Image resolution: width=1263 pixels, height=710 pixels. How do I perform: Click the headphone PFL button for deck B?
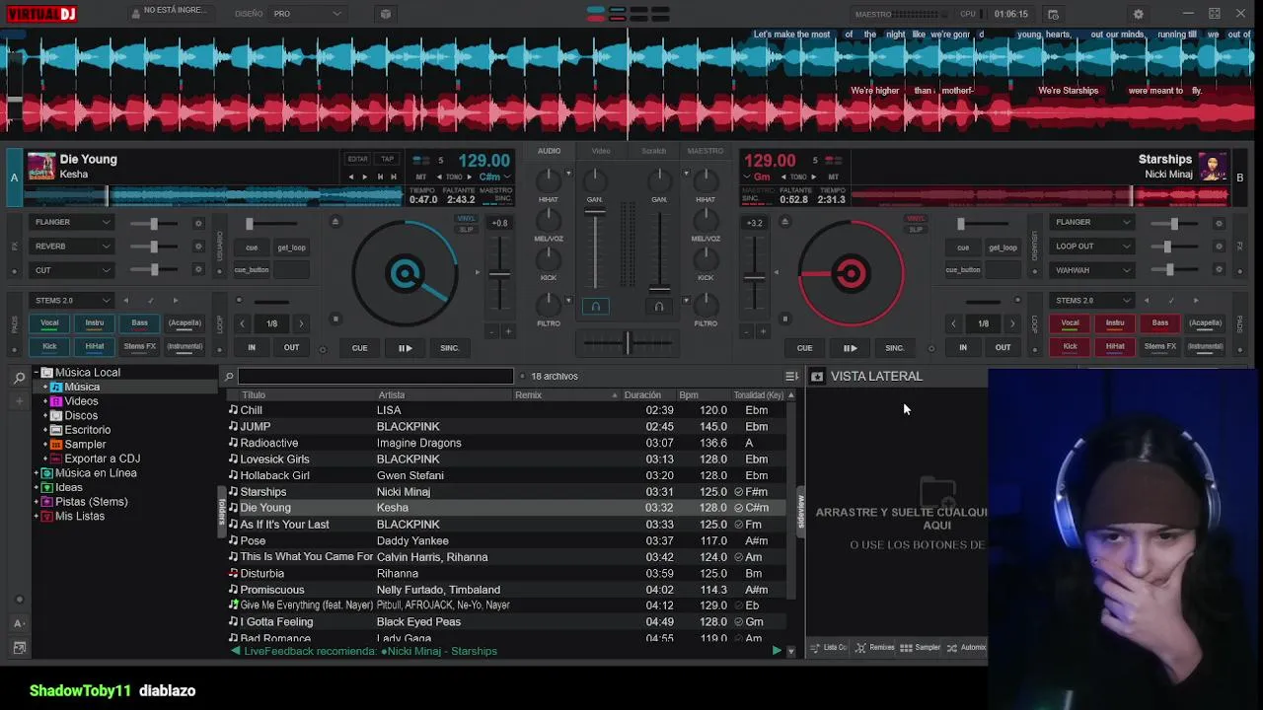click(659, 307)
